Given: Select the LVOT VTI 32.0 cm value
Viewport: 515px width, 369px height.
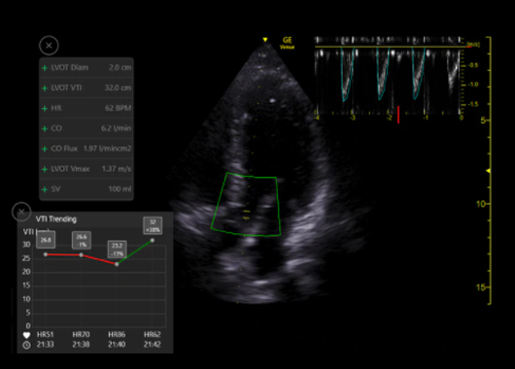Looking at the screenshot, I should point(118,88).
